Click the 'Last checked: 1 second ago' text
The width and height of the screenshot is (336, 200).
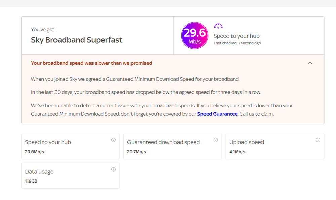click(x=237, y=43)
